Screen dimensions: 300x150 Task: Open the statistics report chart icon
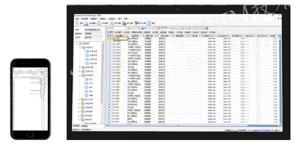124,23
